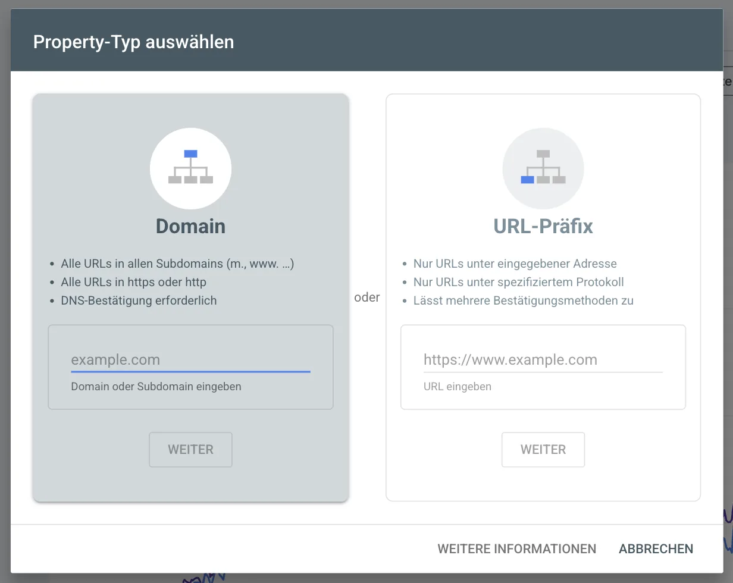
Task: Focus the example.com domain input field
Action: click(190, 360)
